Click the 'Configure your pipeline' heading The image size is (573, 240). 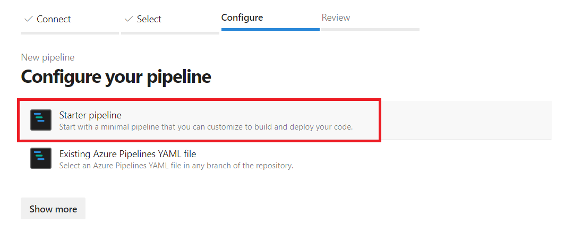tap(116, 76)
